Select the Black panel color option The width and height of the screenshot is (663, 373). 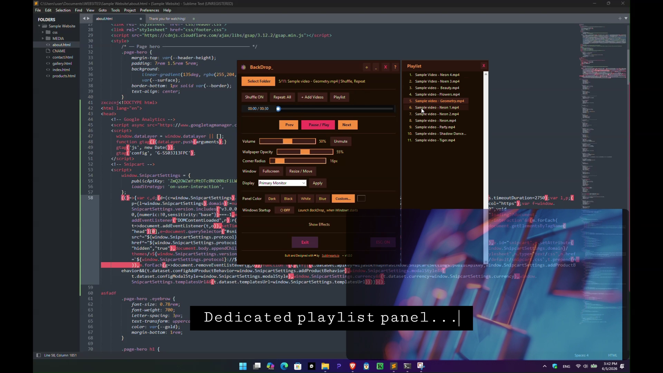pyautogui.click(x=288, y=199)
